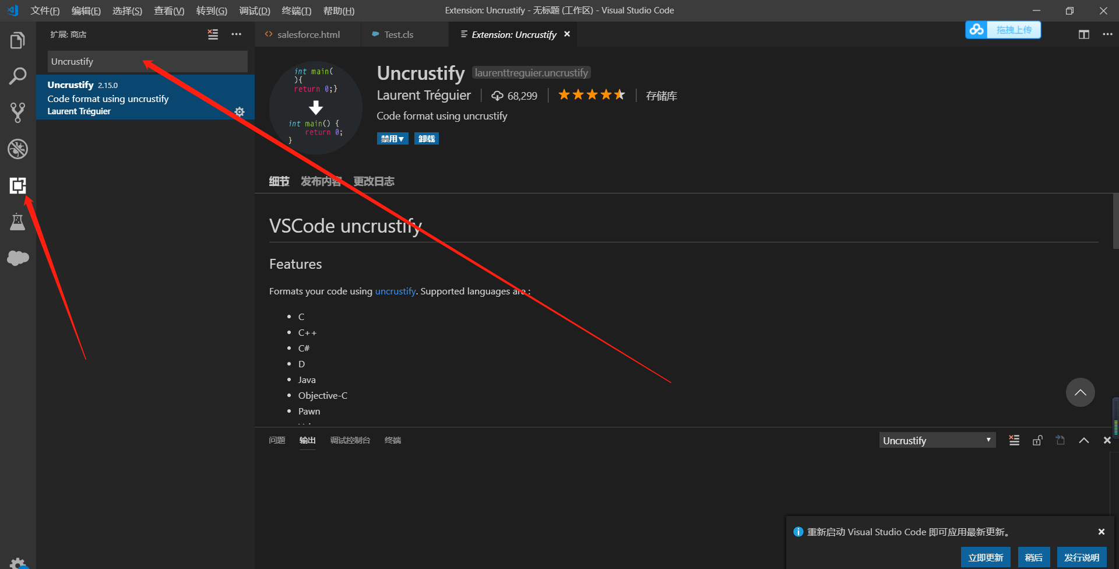The width and height of the screenshot is (1119, 569).
Task: Switch to 终端 panel tab
Action: click(393, 440)
